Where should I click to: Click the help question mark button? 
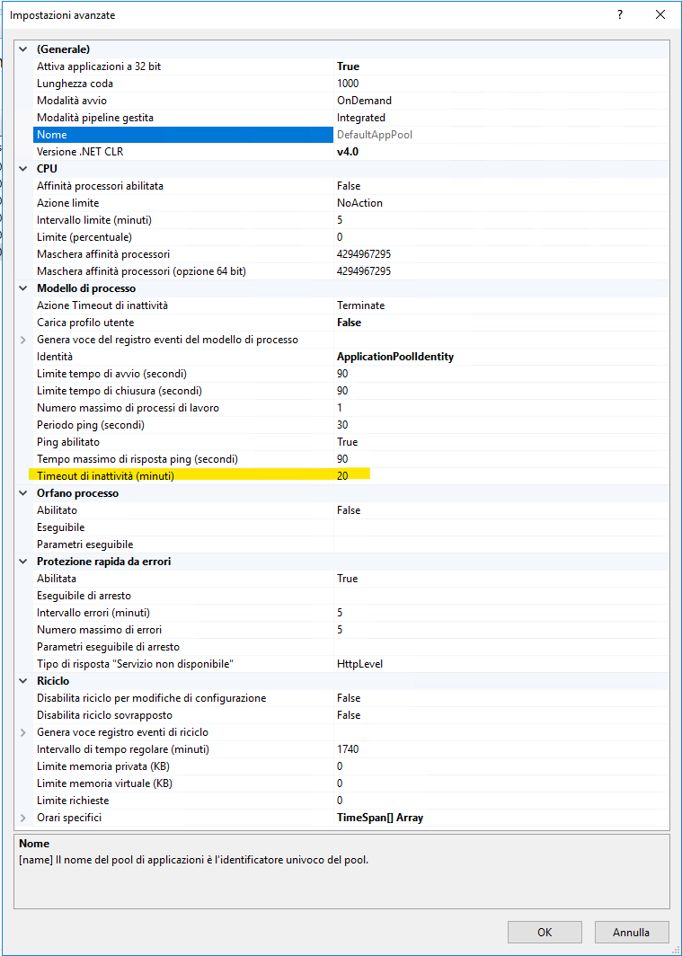pyautogui.click(x=620, y=14)
